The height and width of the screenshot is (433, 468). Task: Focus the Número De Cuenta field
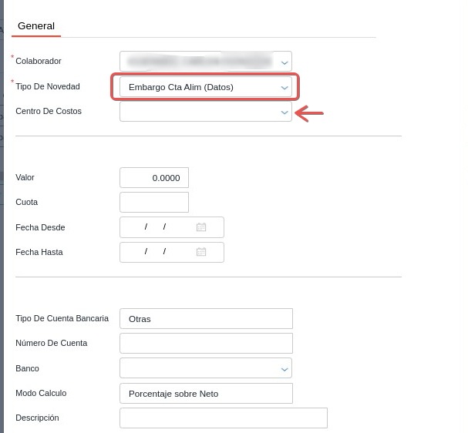[x=206, y=343]
